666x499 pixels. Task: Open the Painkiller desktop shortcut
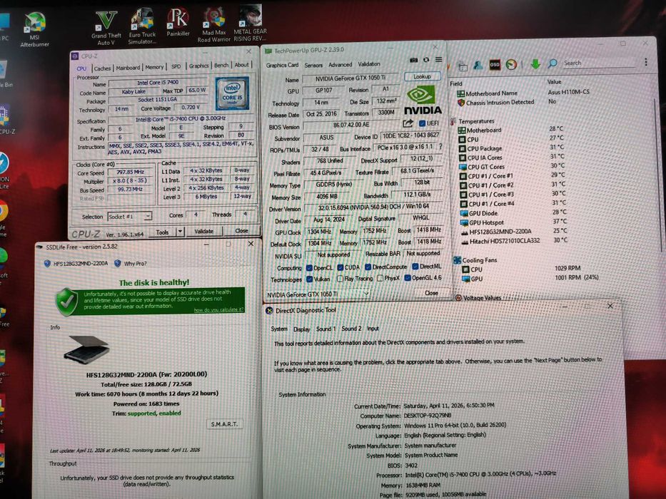pos(178,22)
